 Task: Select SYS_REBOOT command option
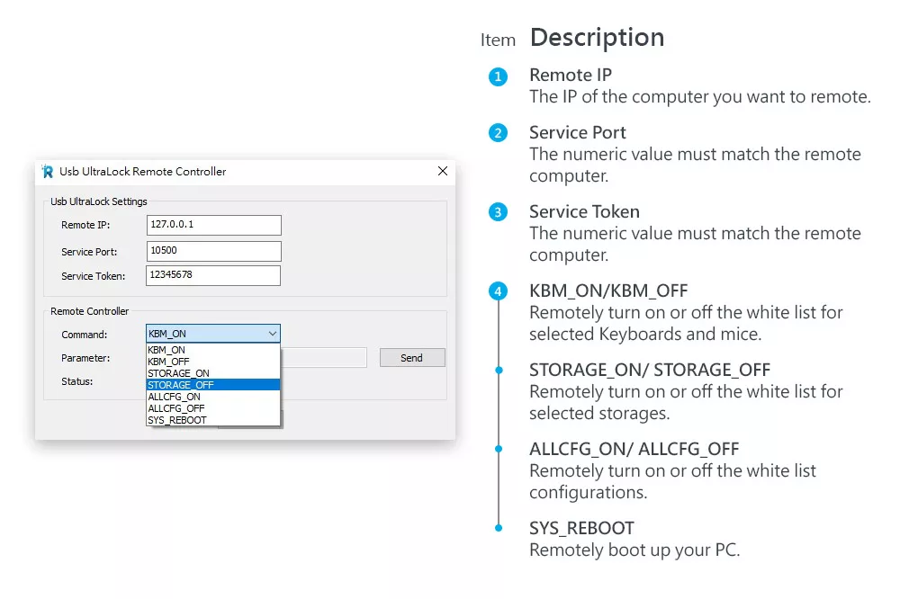[177, 420]
